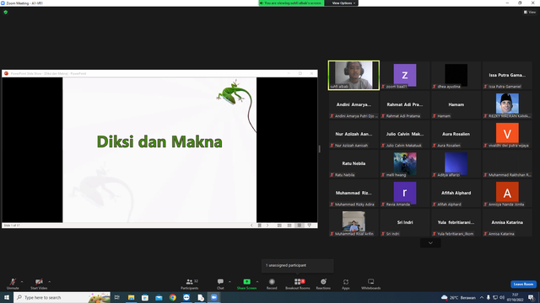Expand video options arrow next to Start Video

click(x=49, y=282)
